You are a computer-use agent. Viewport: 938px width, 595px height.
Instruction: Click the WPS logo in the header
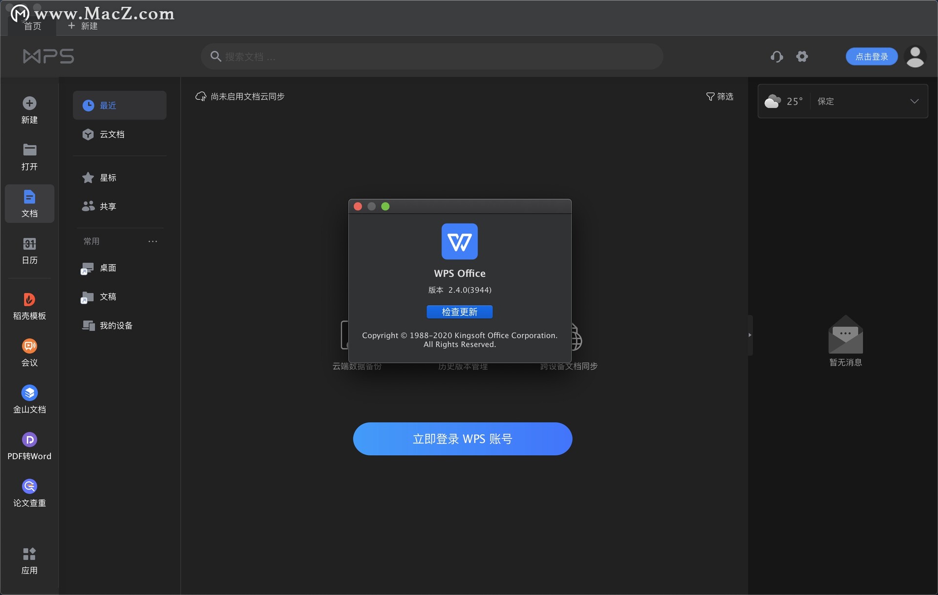[48, 56]
